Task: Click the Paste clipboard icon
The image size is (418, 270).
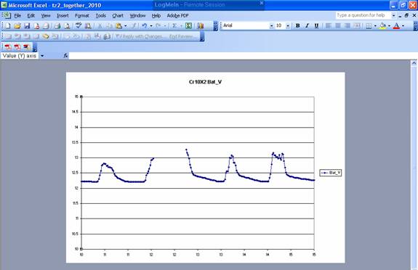Action: click(x=119, y=26)
